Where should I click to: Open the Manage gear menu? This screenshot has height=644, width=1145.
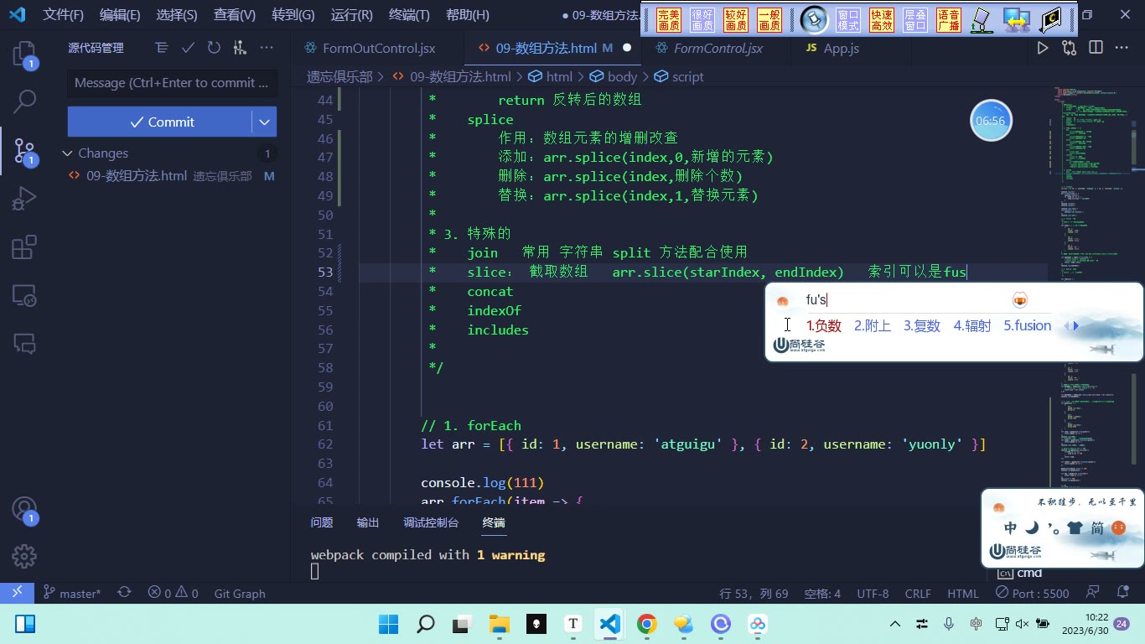(x=24, y=556)
